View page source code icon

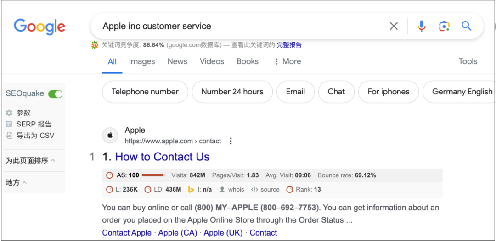coord(254,190)
